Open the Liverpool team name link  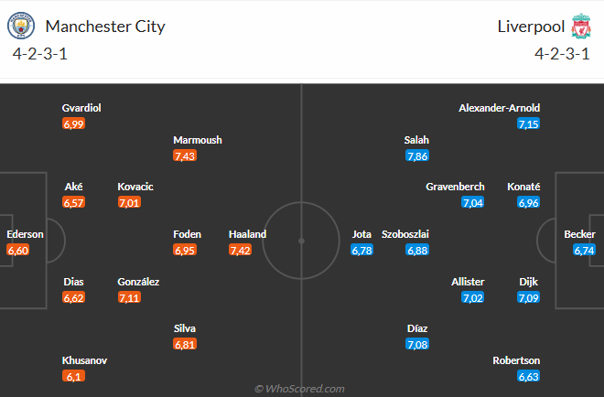pyautogui.click(x=531, y=27)
